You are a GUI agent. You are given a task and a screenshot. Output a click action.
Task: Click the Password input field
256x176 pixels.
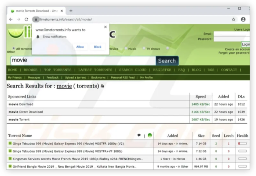(232, 39)
